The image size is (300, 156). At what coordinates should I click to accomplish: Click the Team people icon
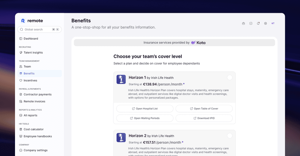(x=21, y=66)
